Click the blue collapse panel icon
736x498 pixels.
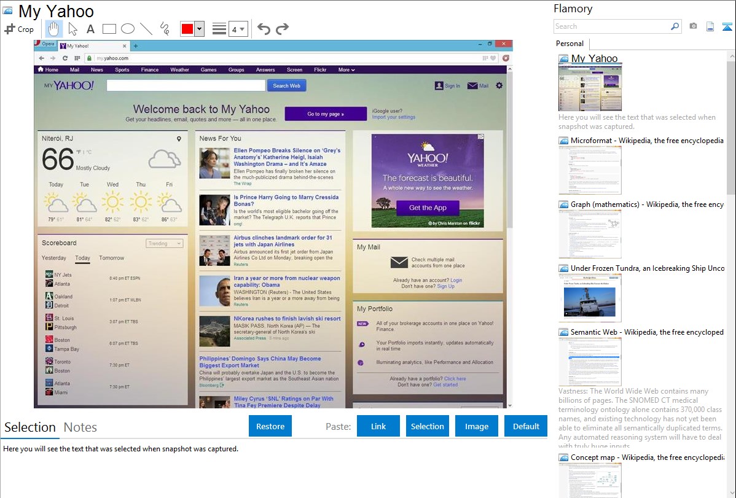pyautogui.click(x=727, y=27)
